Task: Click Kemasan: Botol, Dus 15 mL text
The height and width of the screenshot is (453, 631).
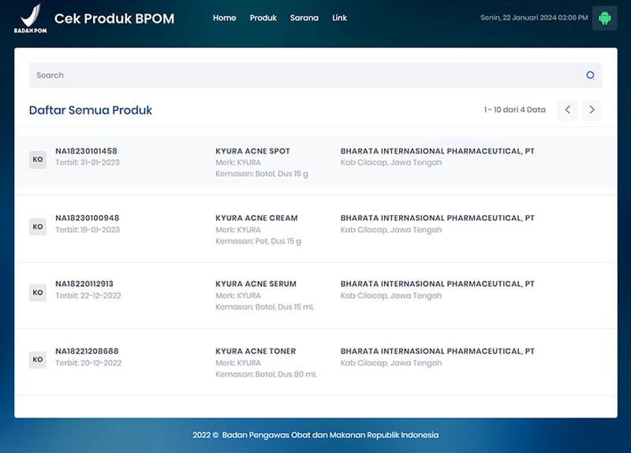Action: [264, 306]
